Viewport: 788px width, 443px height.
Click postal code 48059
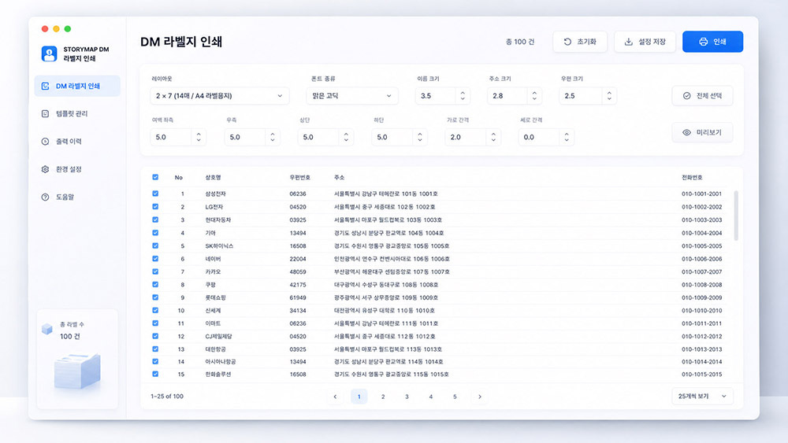298,272
